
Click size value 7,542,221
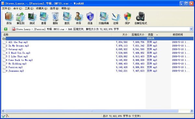coord(122,71)
